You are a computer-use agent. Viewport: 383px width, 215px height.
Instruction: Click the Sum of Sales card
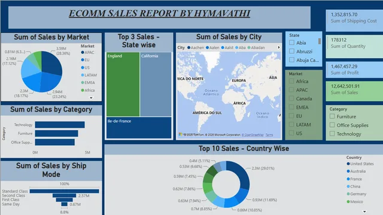point(354,91)
